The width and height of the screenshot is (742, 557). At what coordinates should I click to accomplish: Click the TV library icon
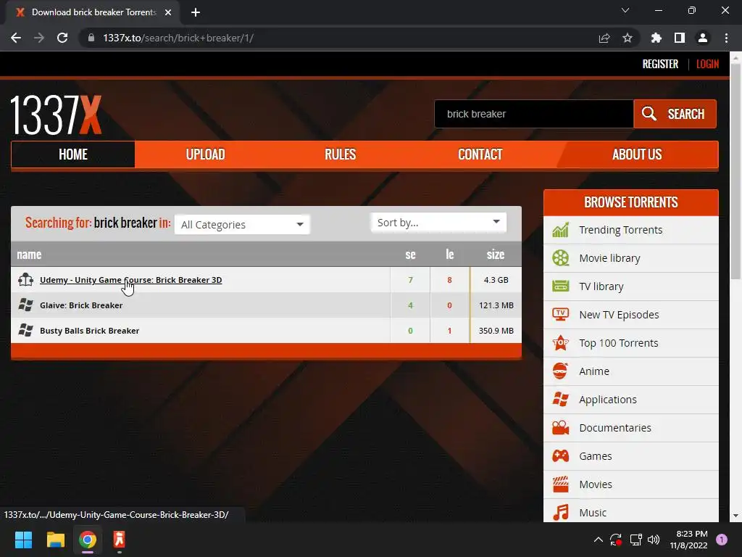560,286
